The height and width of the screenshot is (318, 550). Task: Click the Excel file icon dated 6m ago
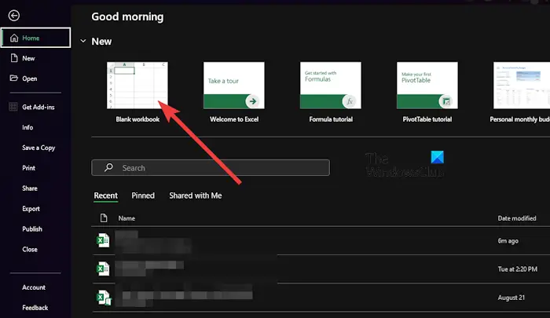(103, 240)
